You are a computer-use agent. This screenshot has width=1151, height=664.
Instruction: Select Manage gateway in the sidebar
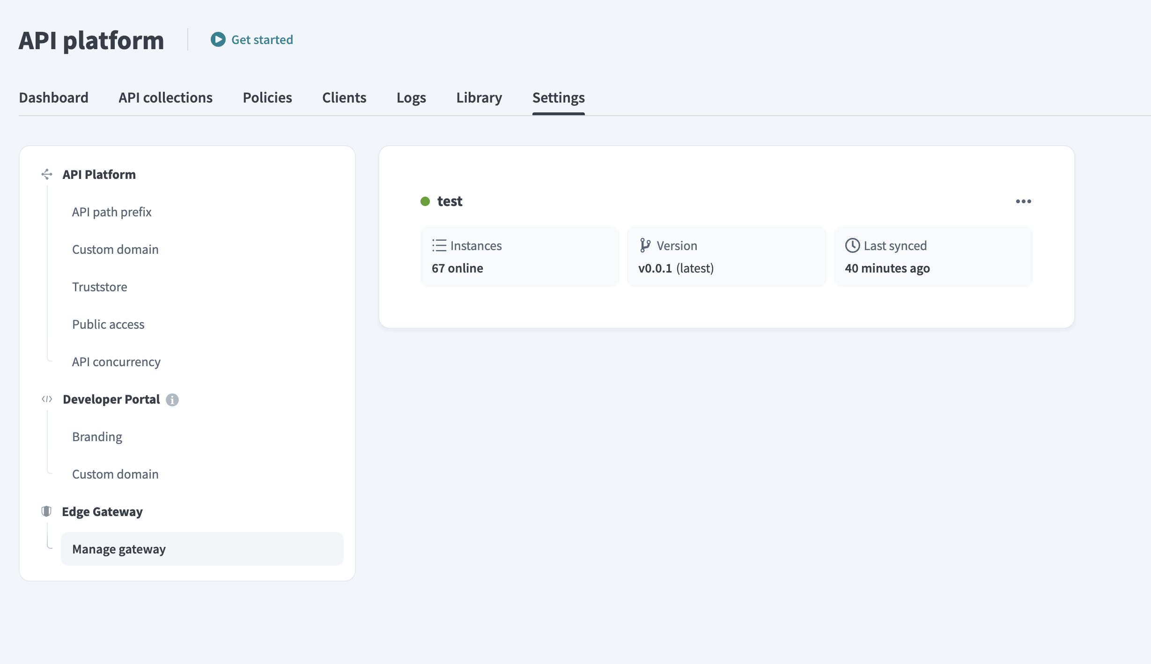pos(118,549)
